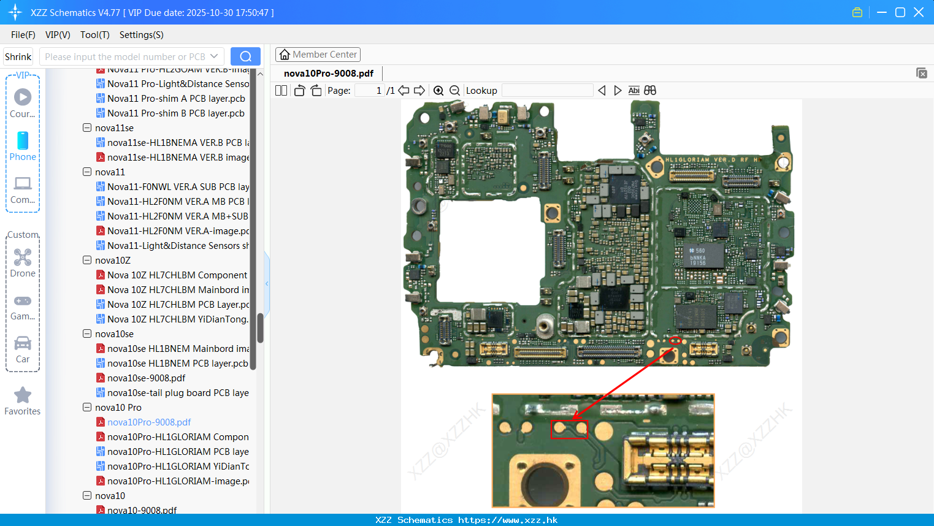This screenshot has height=526, width=934.
Task: Rotate the page counter-clockwise
Action: pyautogui.click(x=299, y=91)
